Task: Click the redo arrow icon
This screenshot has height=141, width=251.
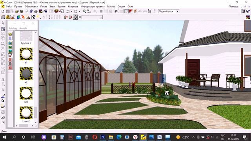Action: [76, 11]
